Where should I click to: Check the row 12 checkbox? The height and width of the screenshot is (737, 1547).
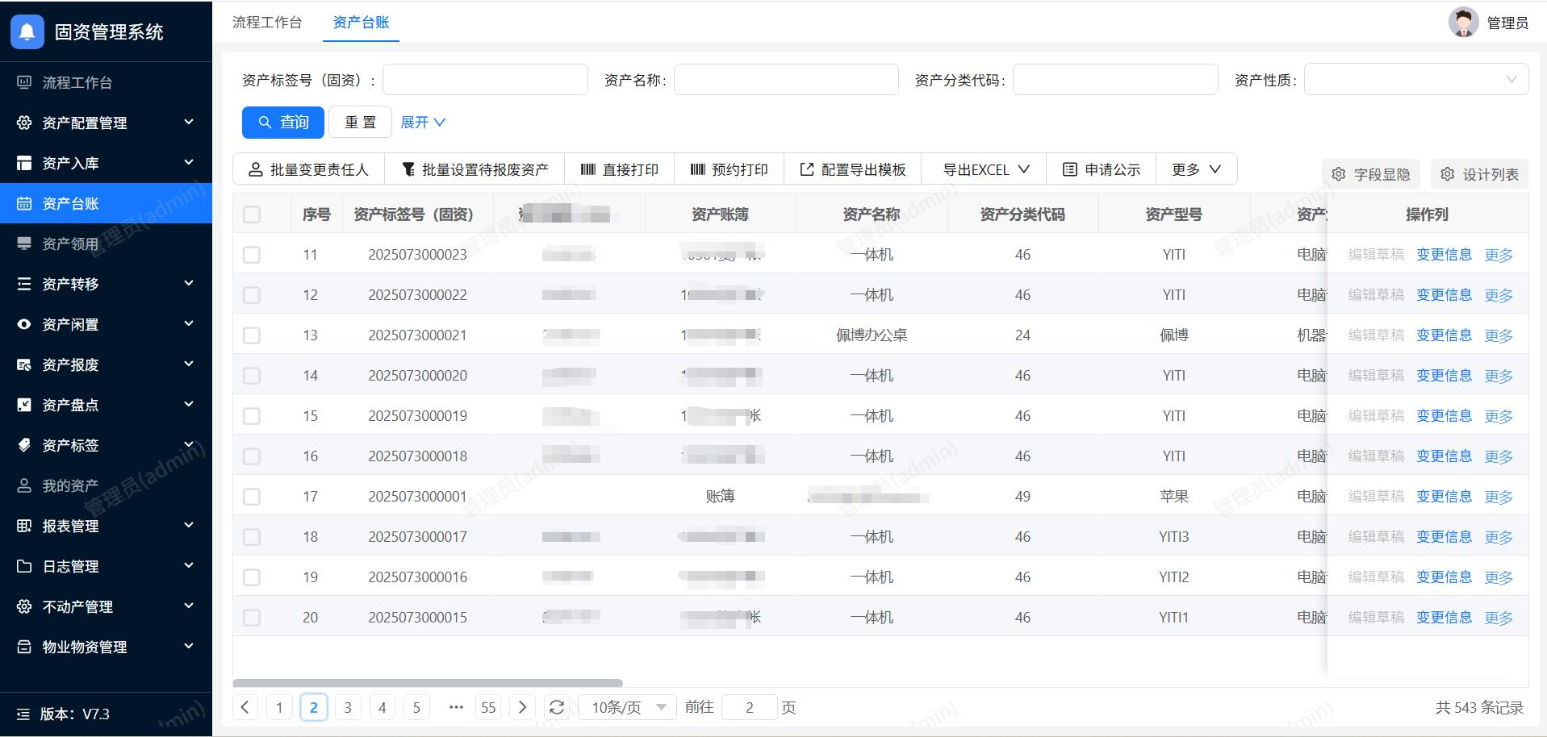point(252,295)
